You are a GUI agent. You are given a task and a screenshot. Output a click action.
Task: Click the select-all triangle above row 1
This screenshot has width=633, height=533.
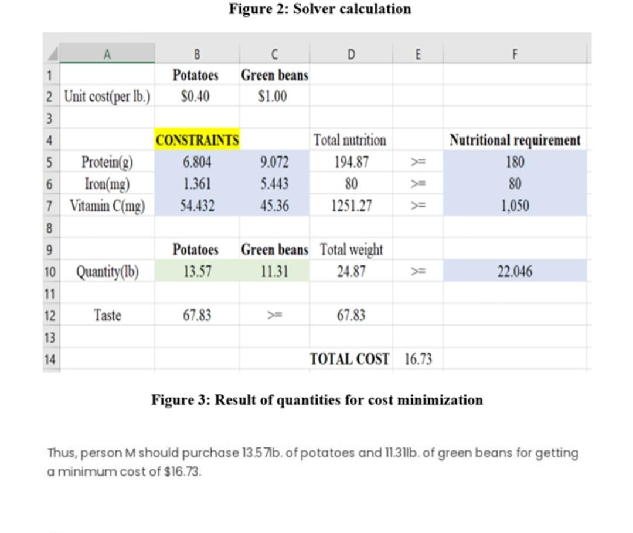[x=53, y=53]
